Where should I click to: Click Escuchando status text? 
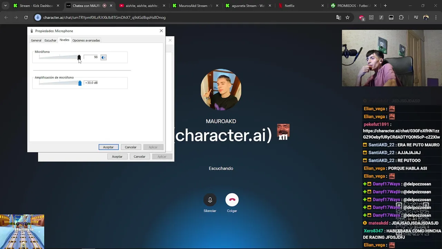point(221,168)
